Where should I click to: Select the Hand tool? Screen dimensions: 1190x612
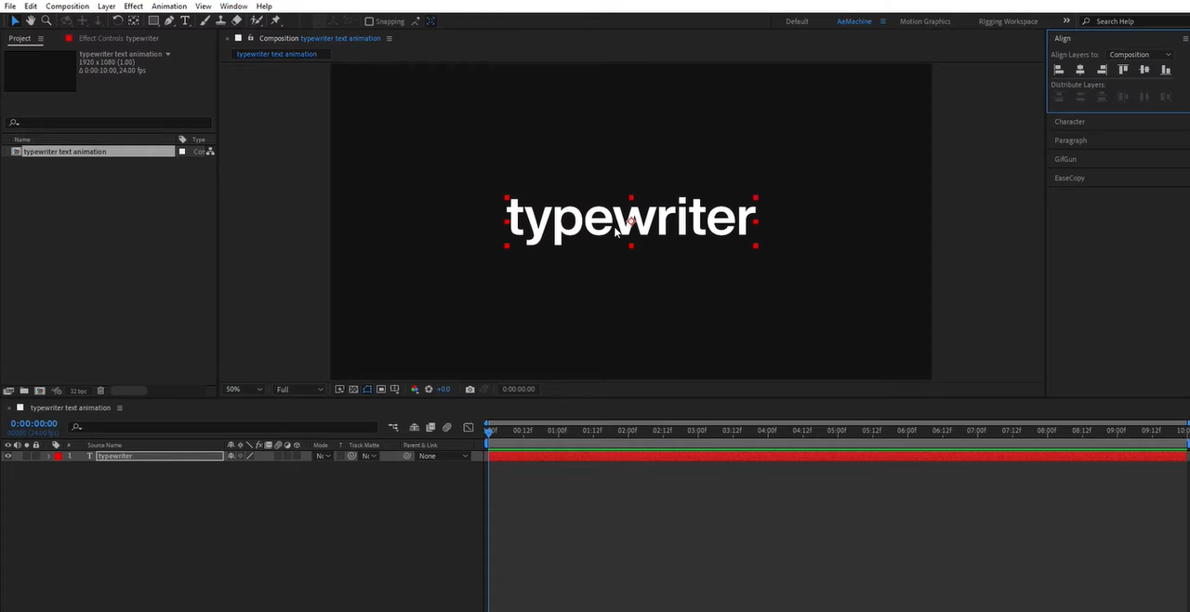(31, 20)
